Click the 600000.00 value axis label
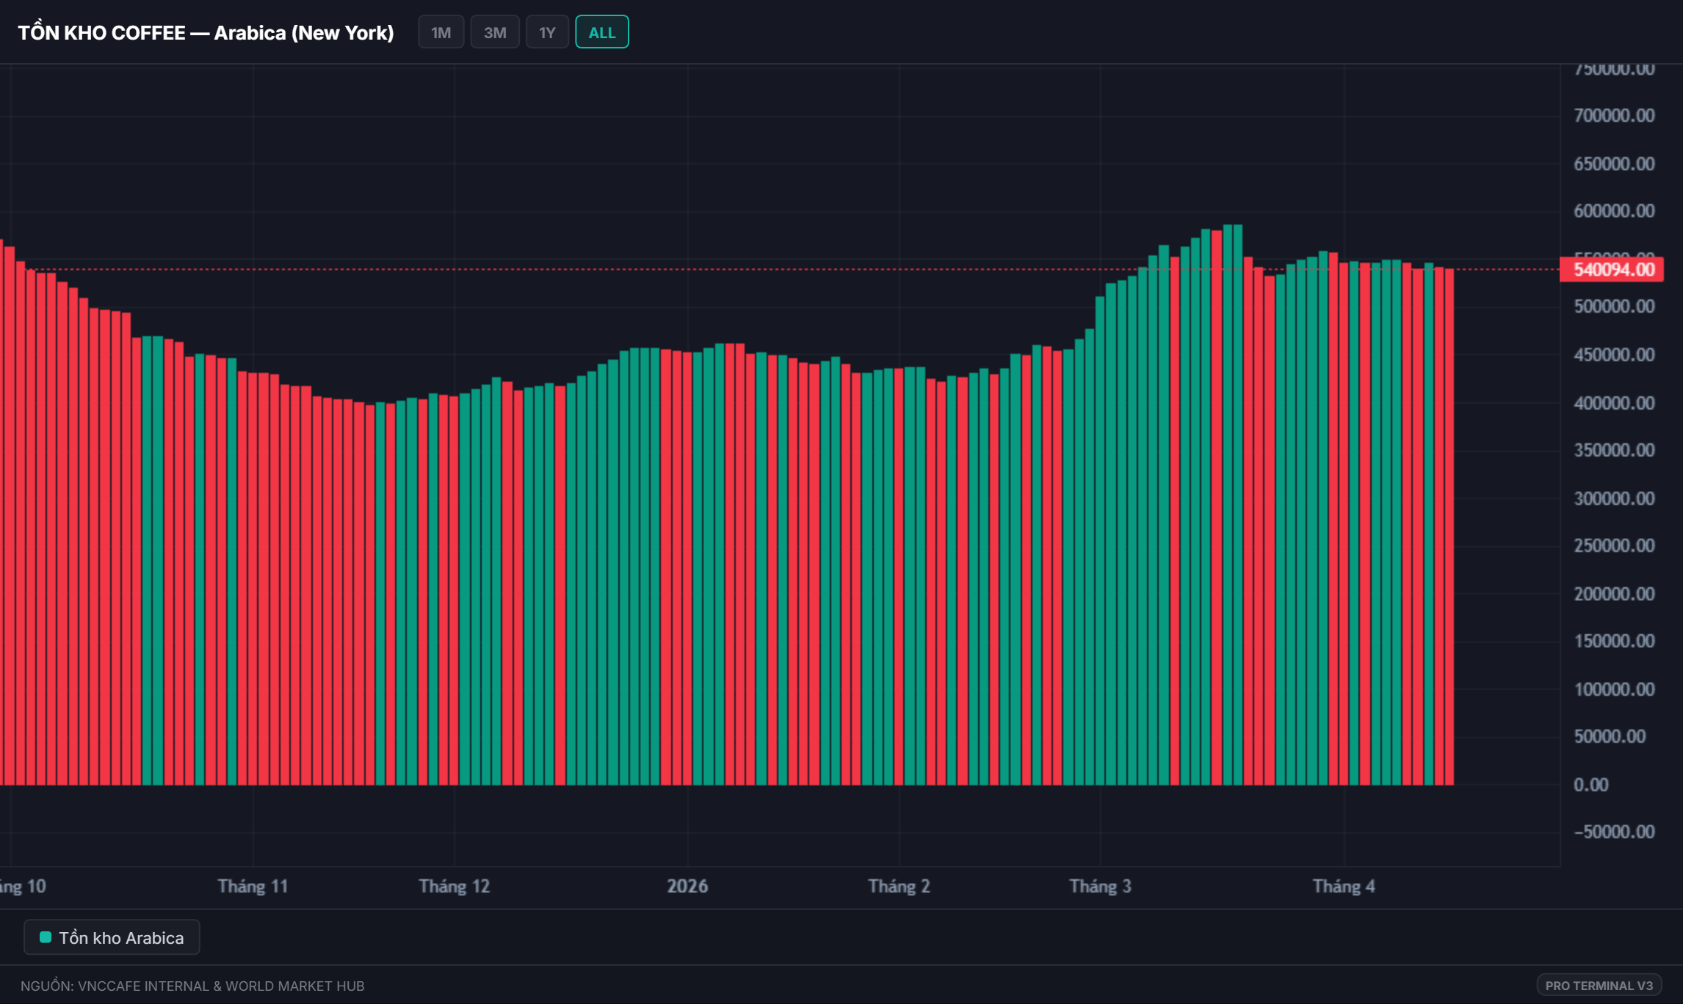This screenshot has width=1683, height=1004. pos(1613,211)
